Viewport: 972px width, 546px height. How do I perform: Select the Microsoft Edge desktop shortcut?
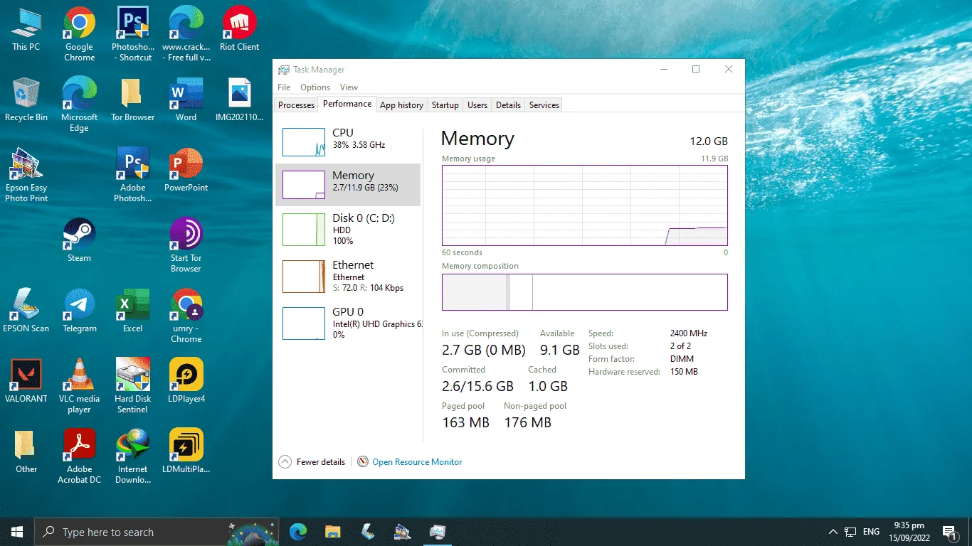pyautogui.click(x=80, y=105)
